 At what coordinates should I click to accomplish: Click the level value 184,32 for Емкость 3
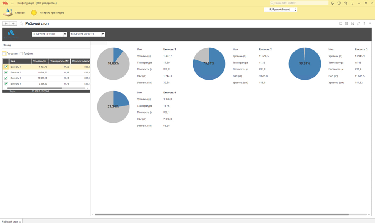click(x=358, y=83)
